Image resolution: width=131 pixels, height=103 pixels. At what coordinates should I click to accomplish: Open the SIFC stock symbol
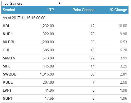[x=7, y=66]
